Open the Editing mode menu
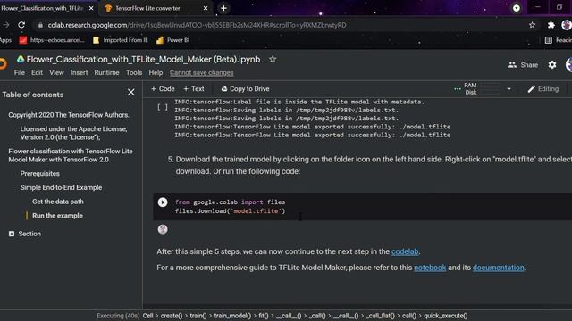 (543, 89)
